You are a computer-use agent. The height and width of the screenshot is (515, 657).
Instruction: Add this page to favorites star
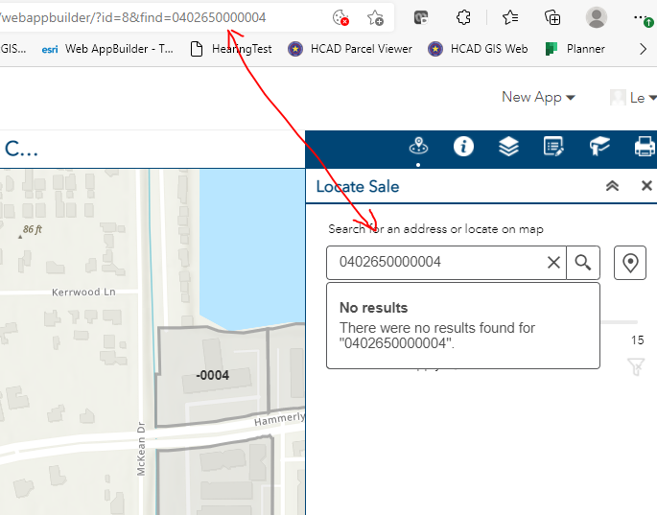coord(375,18)
